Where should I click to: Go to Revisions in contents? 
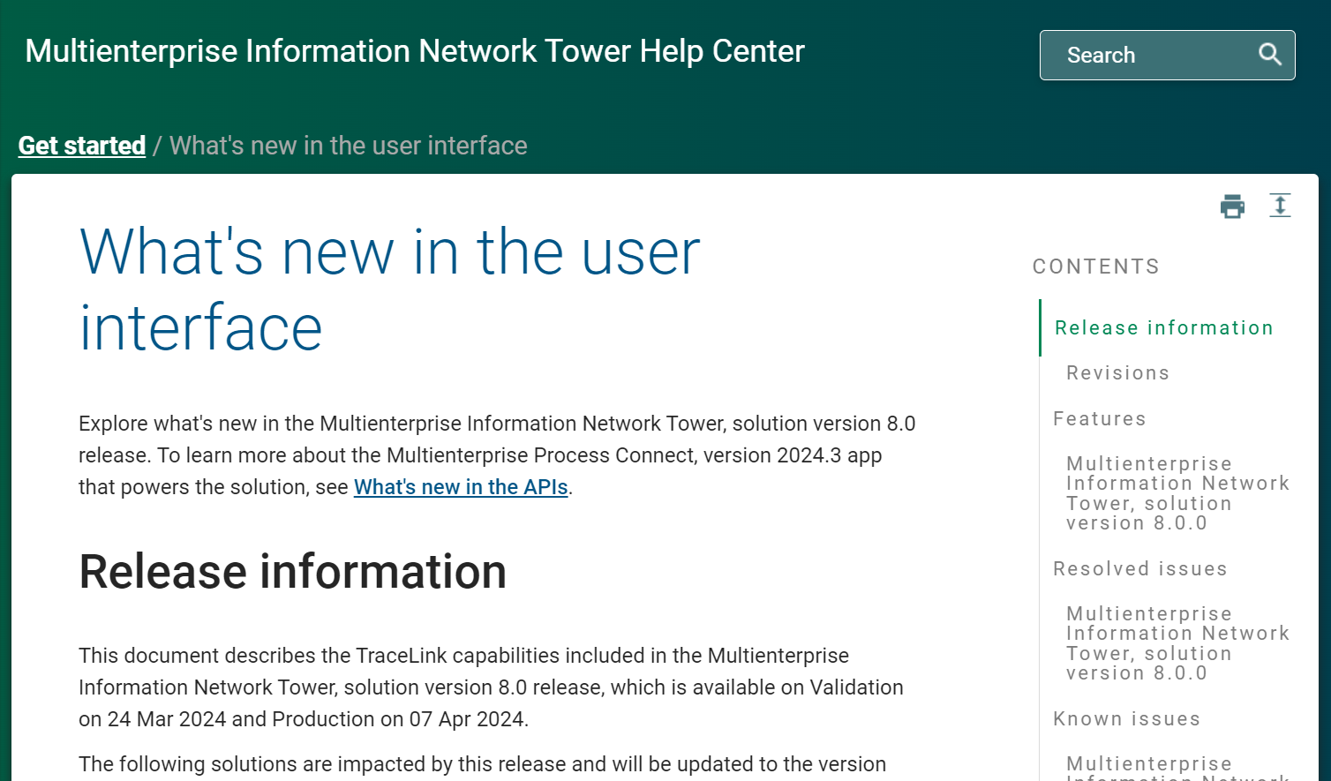1117,373
